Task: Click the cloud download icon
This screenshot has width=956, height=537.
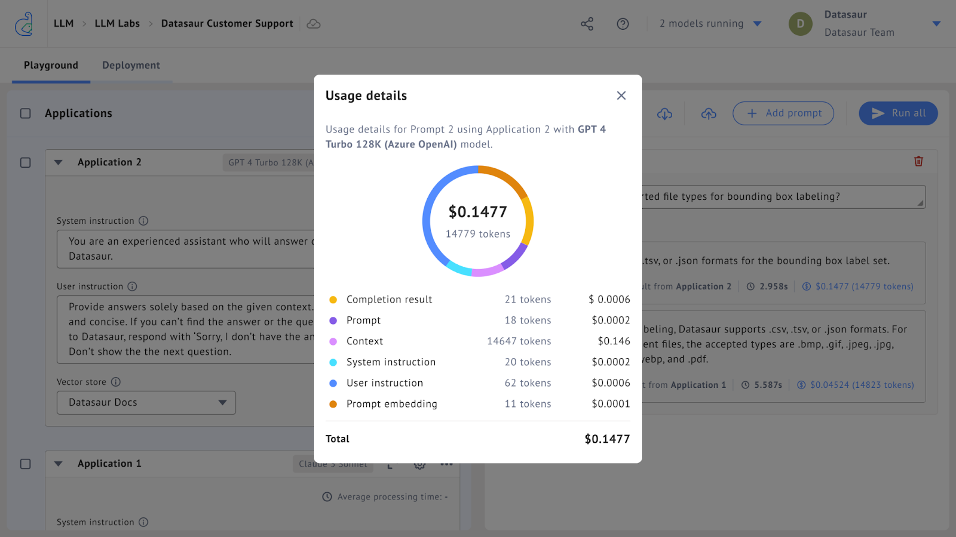Action: [665, 113]
